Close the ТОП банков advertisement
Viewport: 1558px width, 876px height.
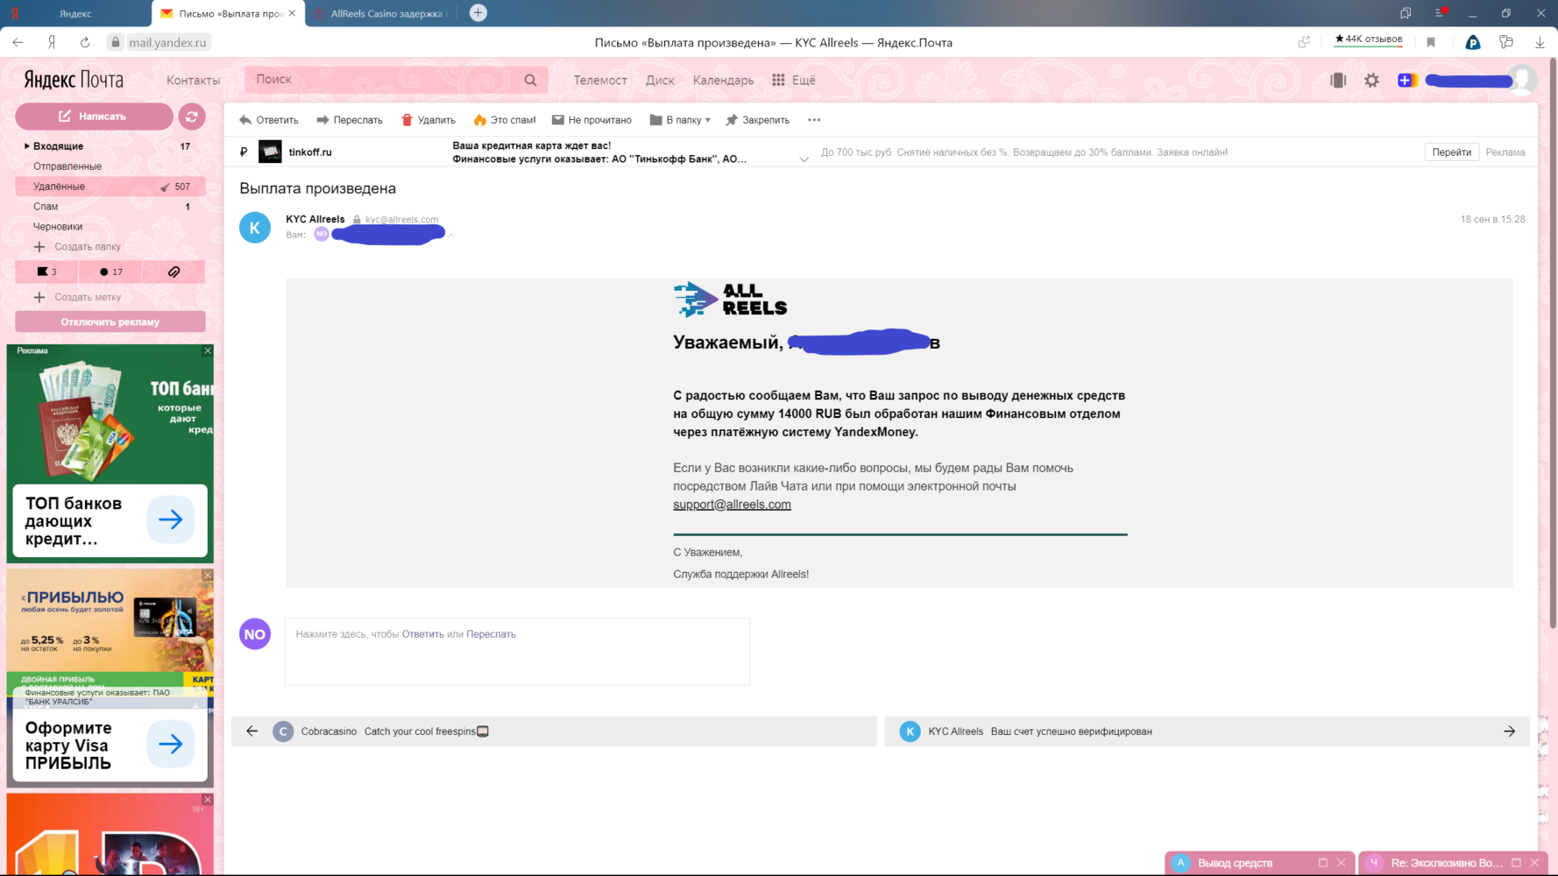(208, 350)
